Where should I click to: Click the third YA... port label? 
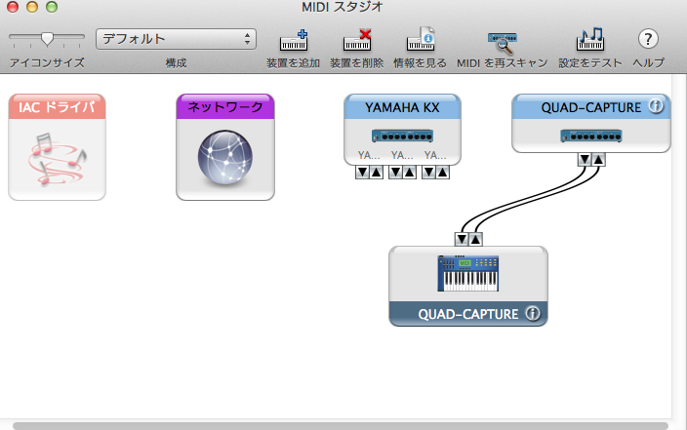[x=435, y=155]
